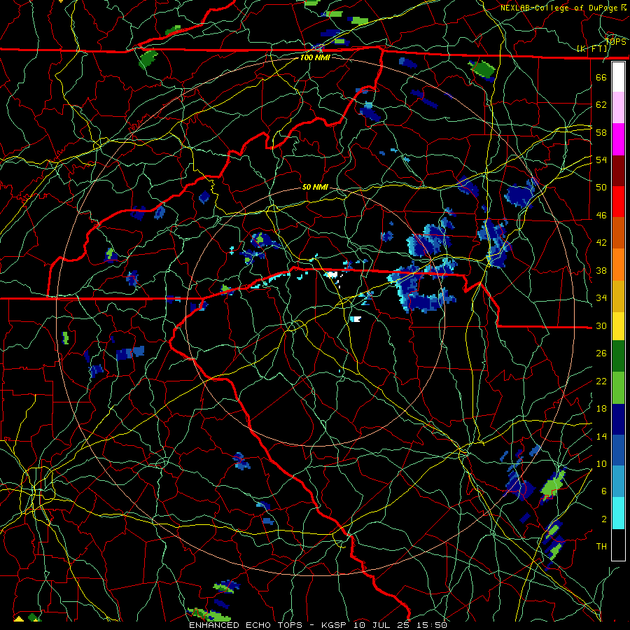Click the "TOPS" legend heading
This screenshot has width=630, height=630.
tap(615, 41)
